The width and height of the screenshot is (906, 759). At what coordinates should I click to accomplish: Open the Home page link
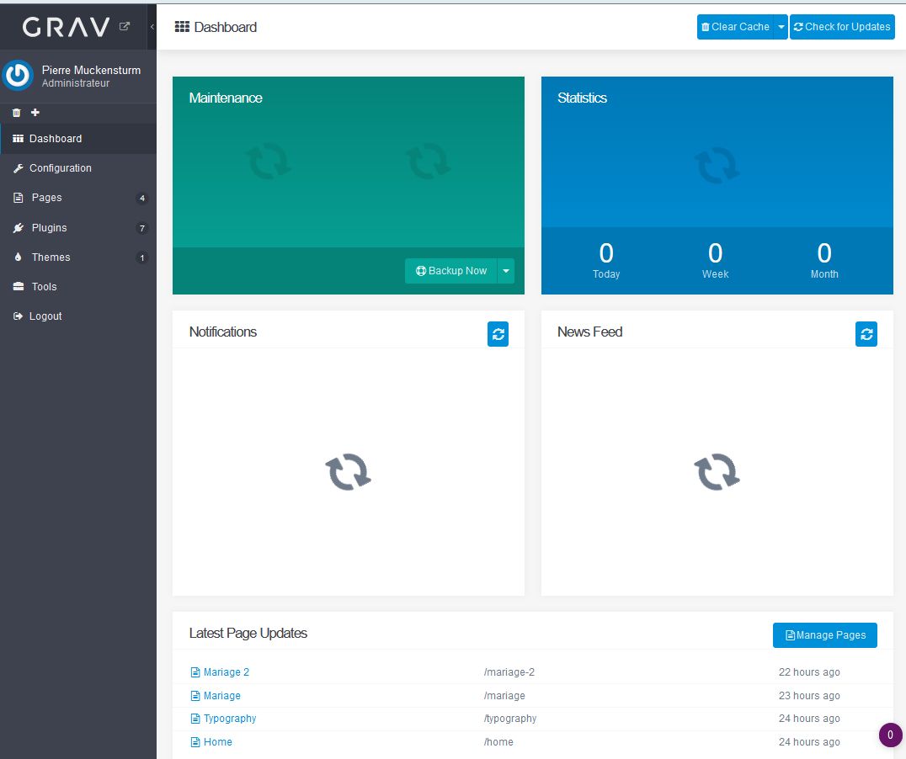[x=218, y=741]
